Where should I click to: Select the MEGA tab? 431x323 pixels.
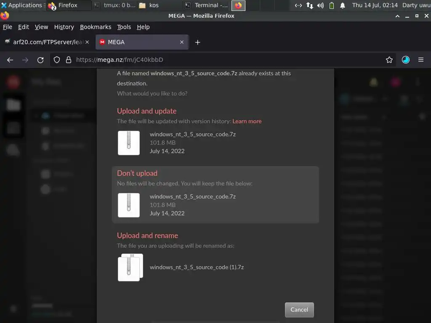point(142,42)
